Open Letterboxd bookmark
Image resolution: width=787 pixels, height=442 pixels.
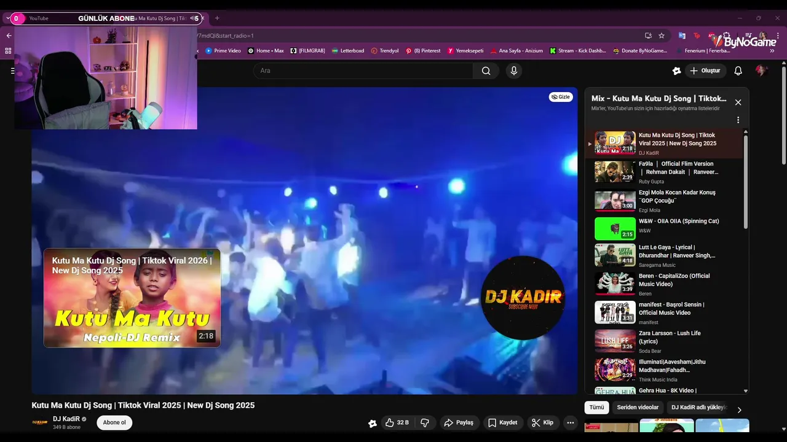point(347,51)
